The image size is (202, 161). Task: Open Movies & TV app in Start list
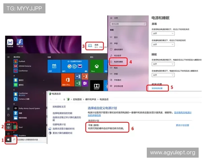click(x=20, y=118)
